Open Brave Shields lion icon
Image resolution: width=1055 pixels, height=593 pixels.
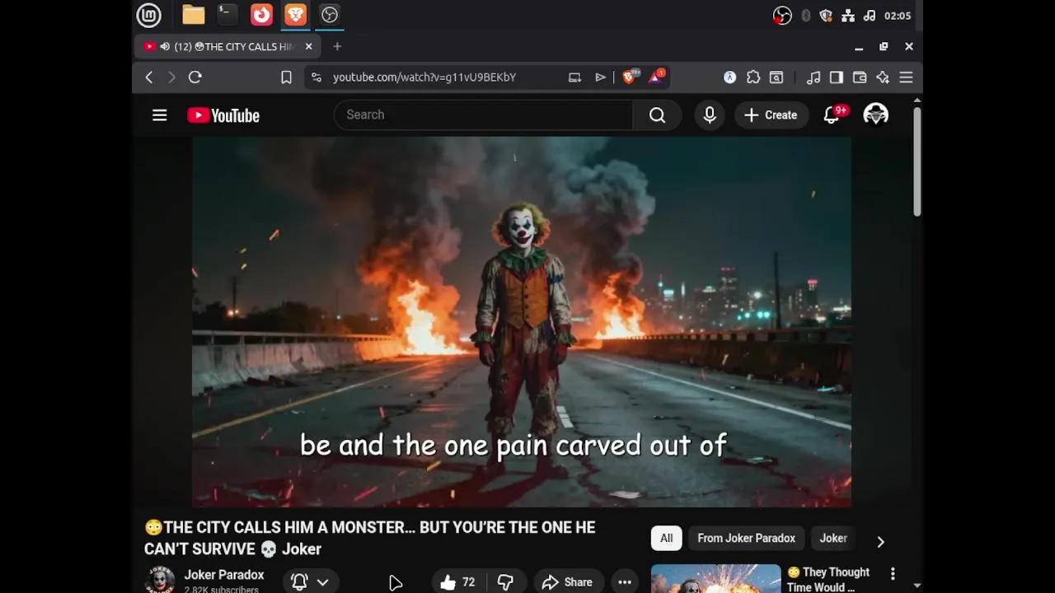(629, 77)
